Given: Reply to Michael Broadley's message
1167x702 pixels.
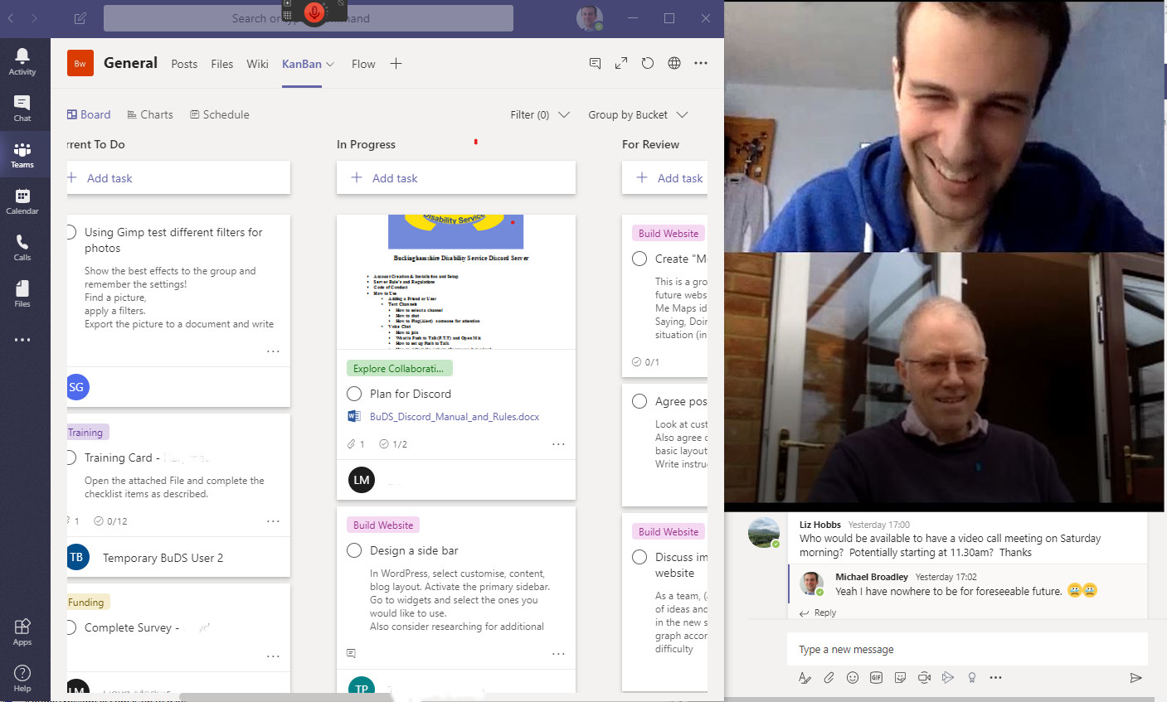Looking at the screenshot, I should (x=818, y=612).
